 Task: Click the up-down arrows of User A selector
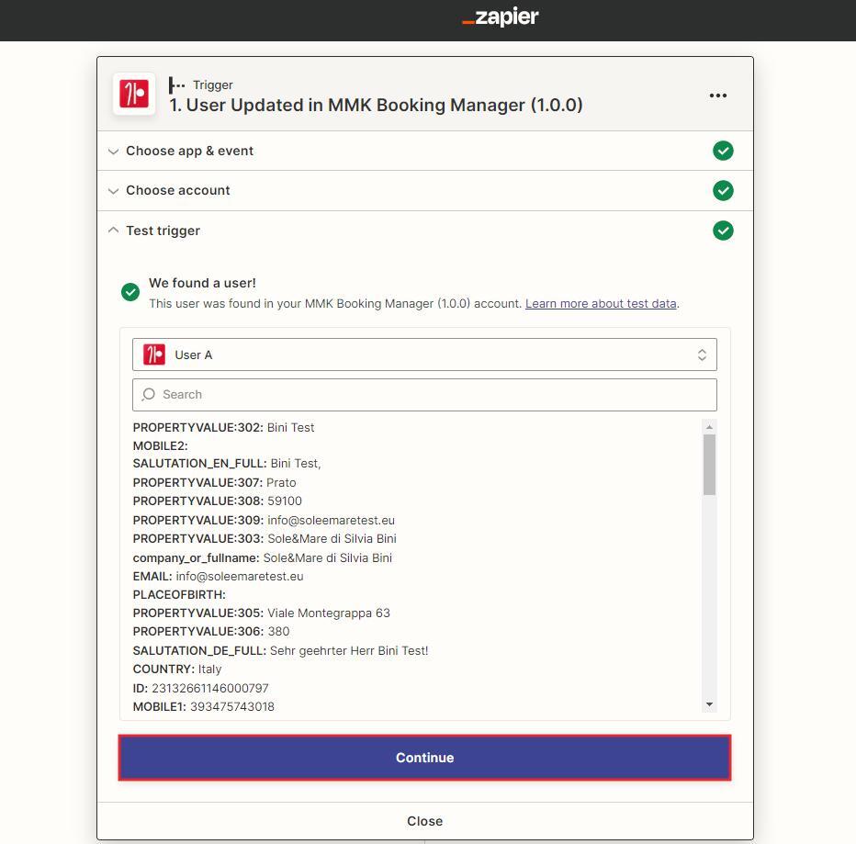702,354
